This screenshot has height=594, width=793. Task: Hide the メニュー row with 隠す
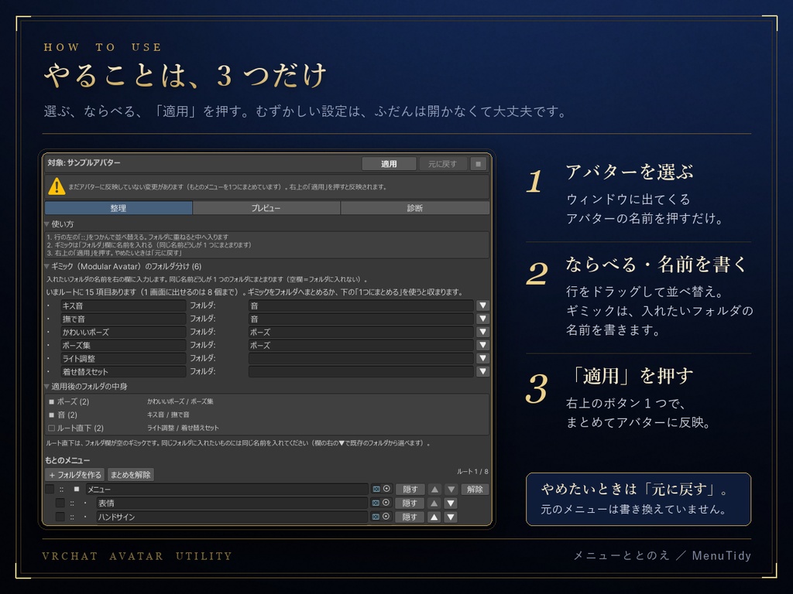[x=410, y=490]
